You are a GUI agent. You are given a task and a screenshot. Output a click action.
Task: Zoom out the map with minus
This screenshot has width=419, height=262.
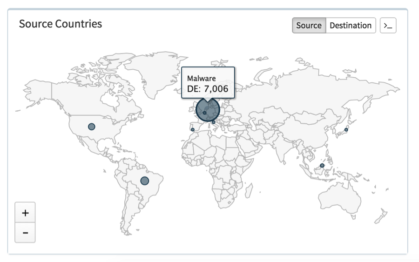pyautogui.click(x=25, y=233)
